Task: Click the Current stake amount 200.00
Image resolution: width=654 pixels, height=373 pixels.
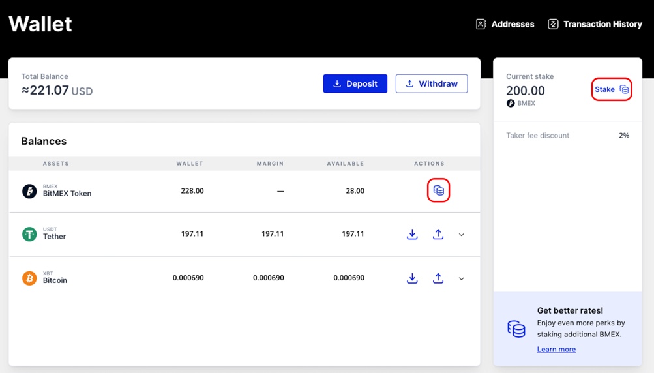Action: point(526,91)
